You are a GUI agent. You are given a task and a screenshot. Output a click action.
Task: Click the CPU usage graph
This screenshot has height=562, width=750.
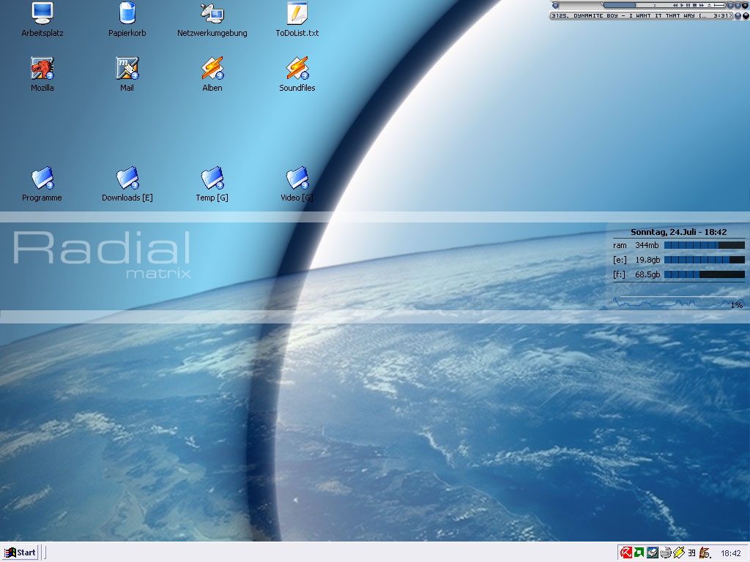pyautogui.click(x=678, y=302)
